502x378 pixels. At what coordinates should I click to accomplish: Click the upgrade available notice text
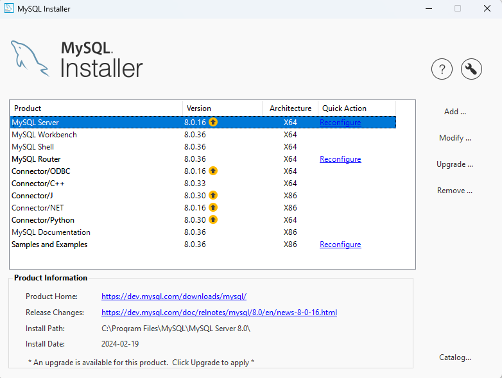click(x=141, y=363)
